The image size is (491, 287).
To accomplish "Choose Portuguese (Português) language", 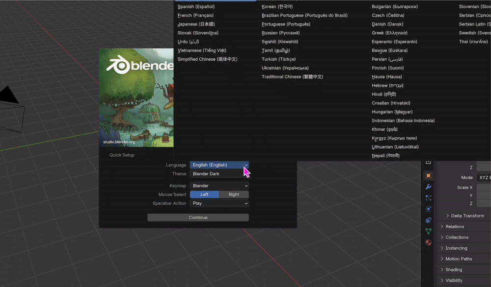I will pyautogui.click(x=286, y=24).
